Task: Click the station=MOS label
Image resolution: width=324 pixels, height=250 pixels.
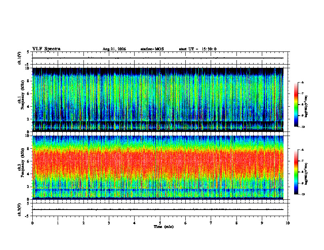Action: (152, 49)
